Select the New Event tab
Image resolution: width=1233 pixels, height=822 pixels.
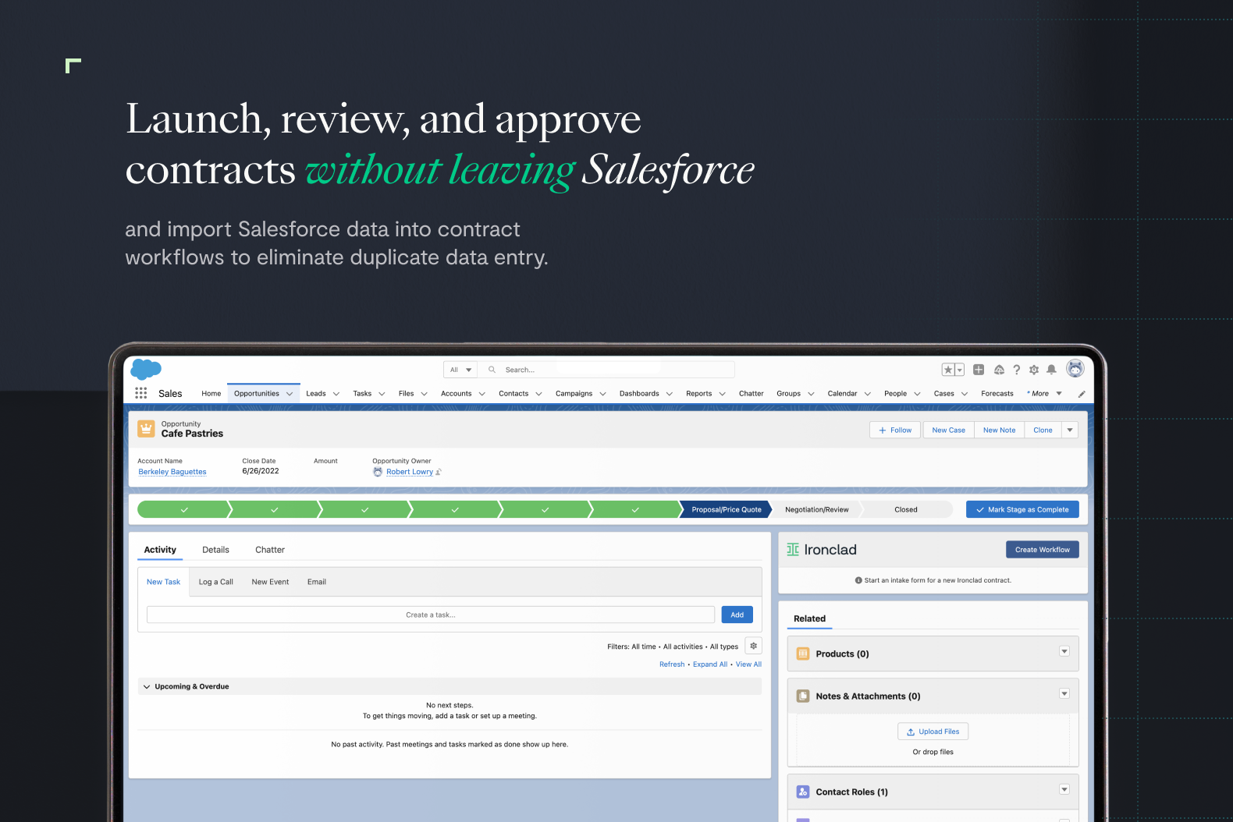[x=270, y=582]
